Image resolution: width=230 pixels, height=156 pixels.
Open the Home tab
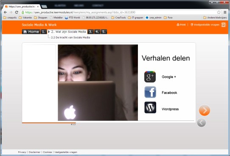[31, 32]
